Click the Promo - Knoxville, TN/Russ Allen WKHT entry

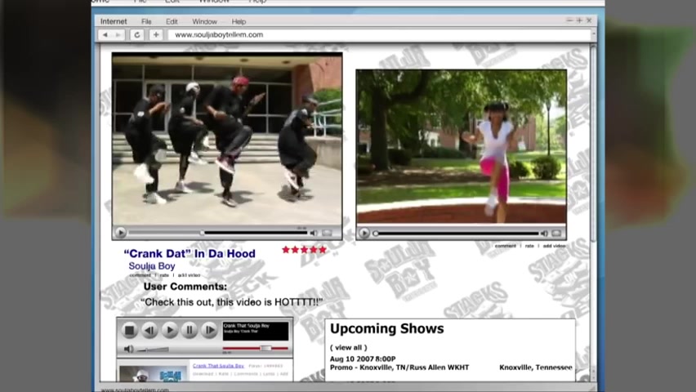(x=399, y=367)
